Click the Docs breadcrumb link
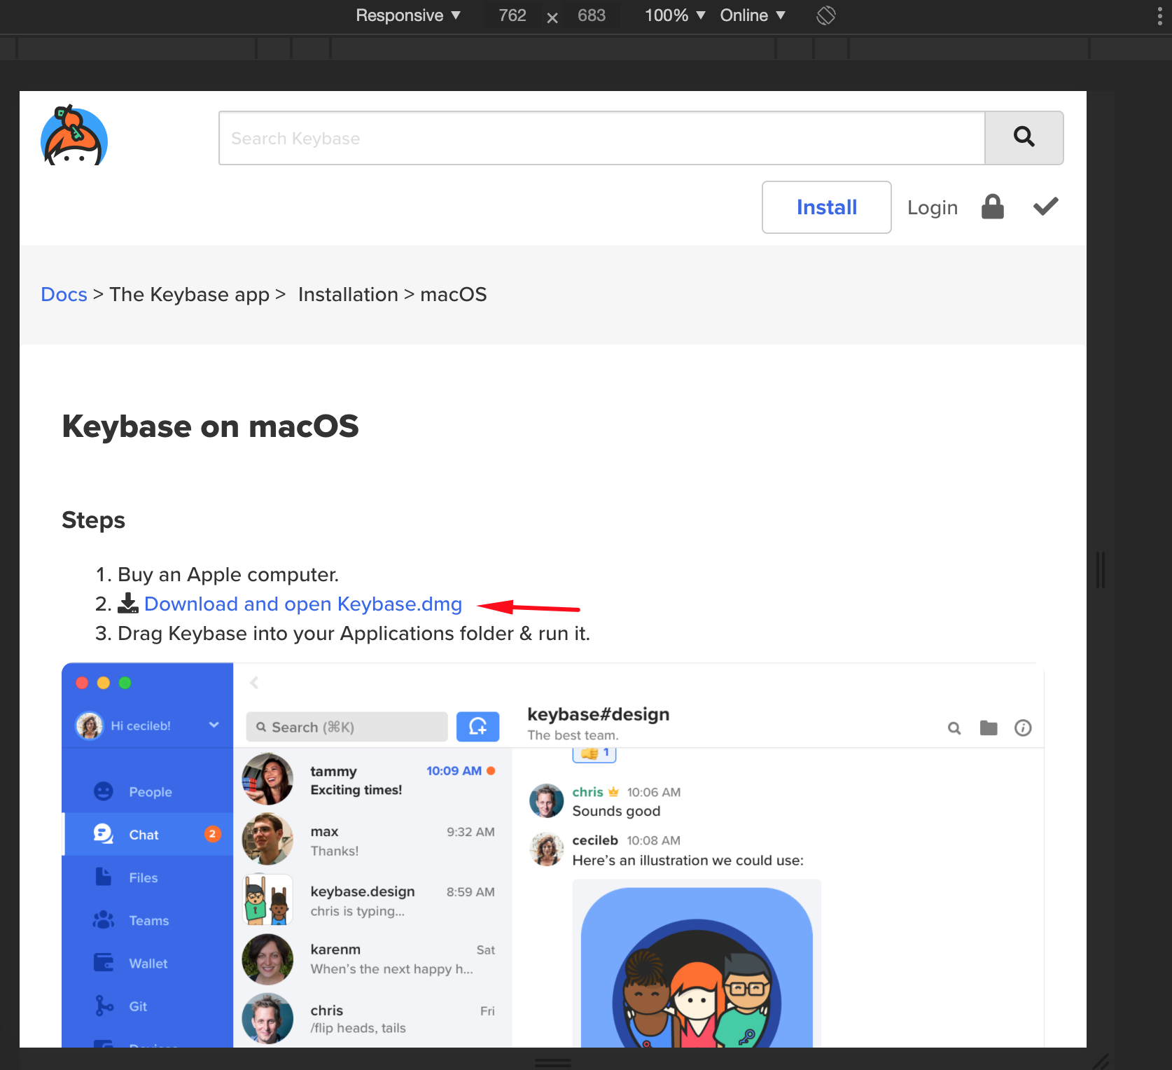The image size is (1172, 1070). coord(64,294)
